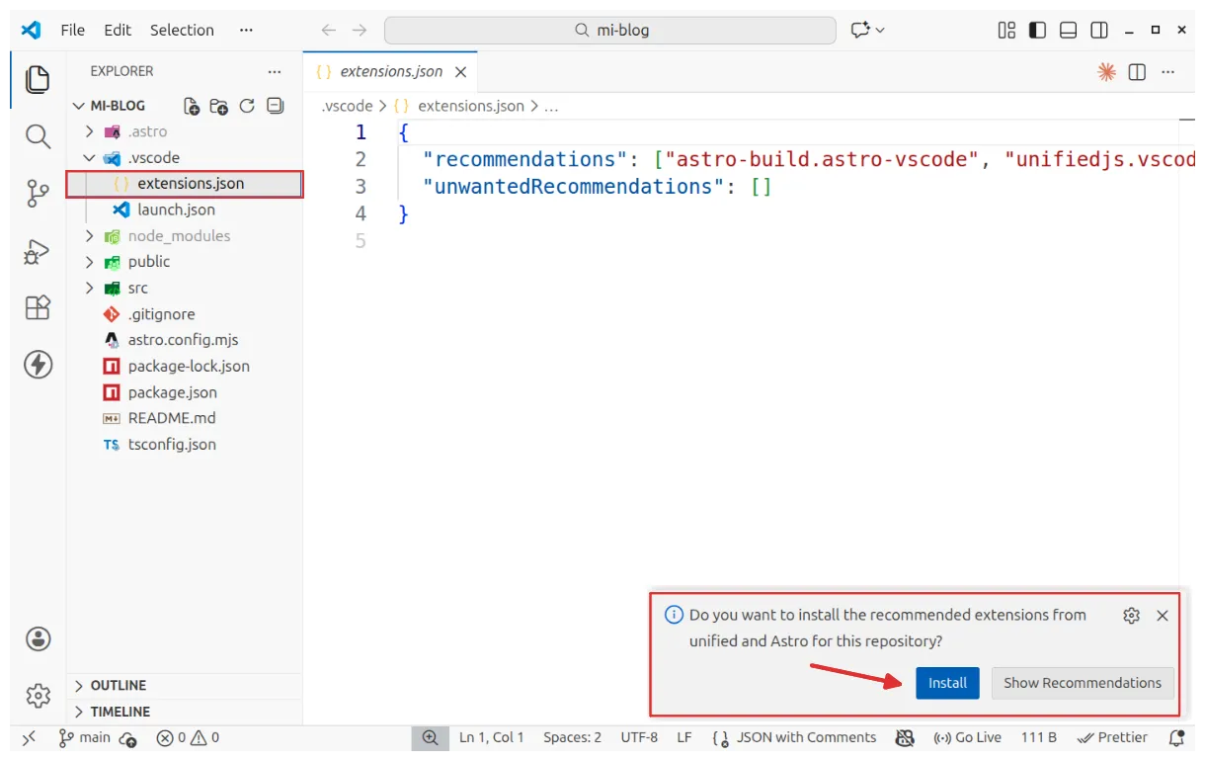This screenshot has width=1205, height=761.
Task: Toggle the Primary Side Bar layout button
Action: pyautogui.click(x=1037, y=30)
